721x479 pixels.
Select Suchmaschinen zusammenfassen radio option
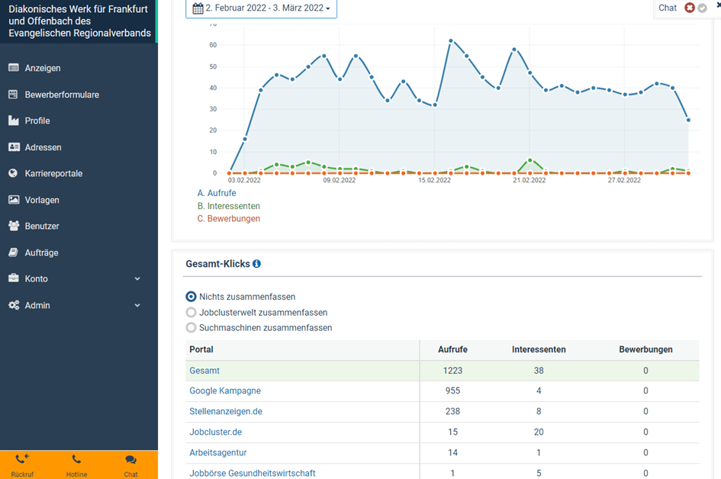click(192, 328)
